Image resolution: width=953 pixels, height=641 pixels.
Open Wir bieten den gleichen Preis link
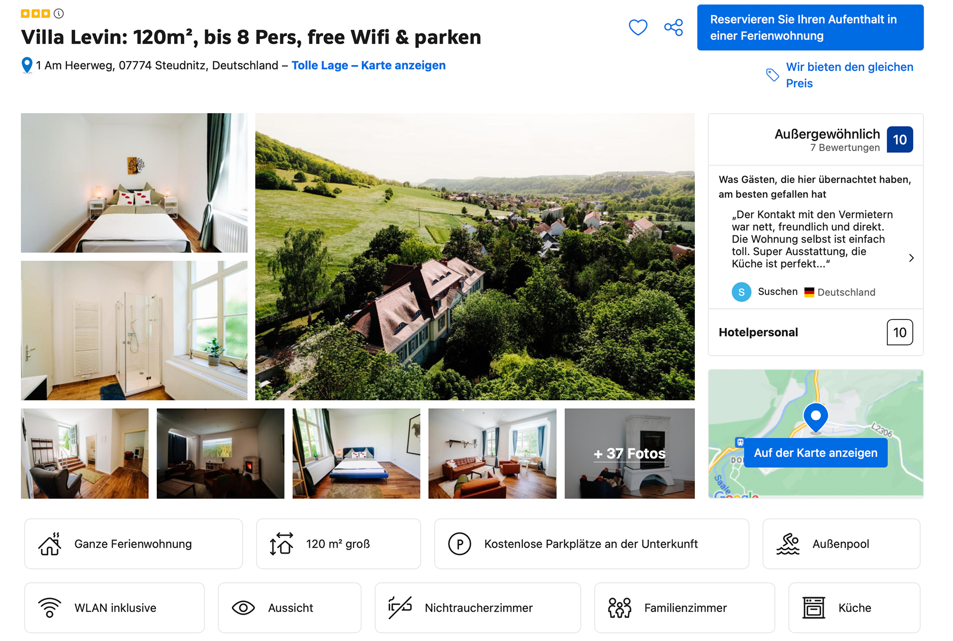[x=849, y=75]
